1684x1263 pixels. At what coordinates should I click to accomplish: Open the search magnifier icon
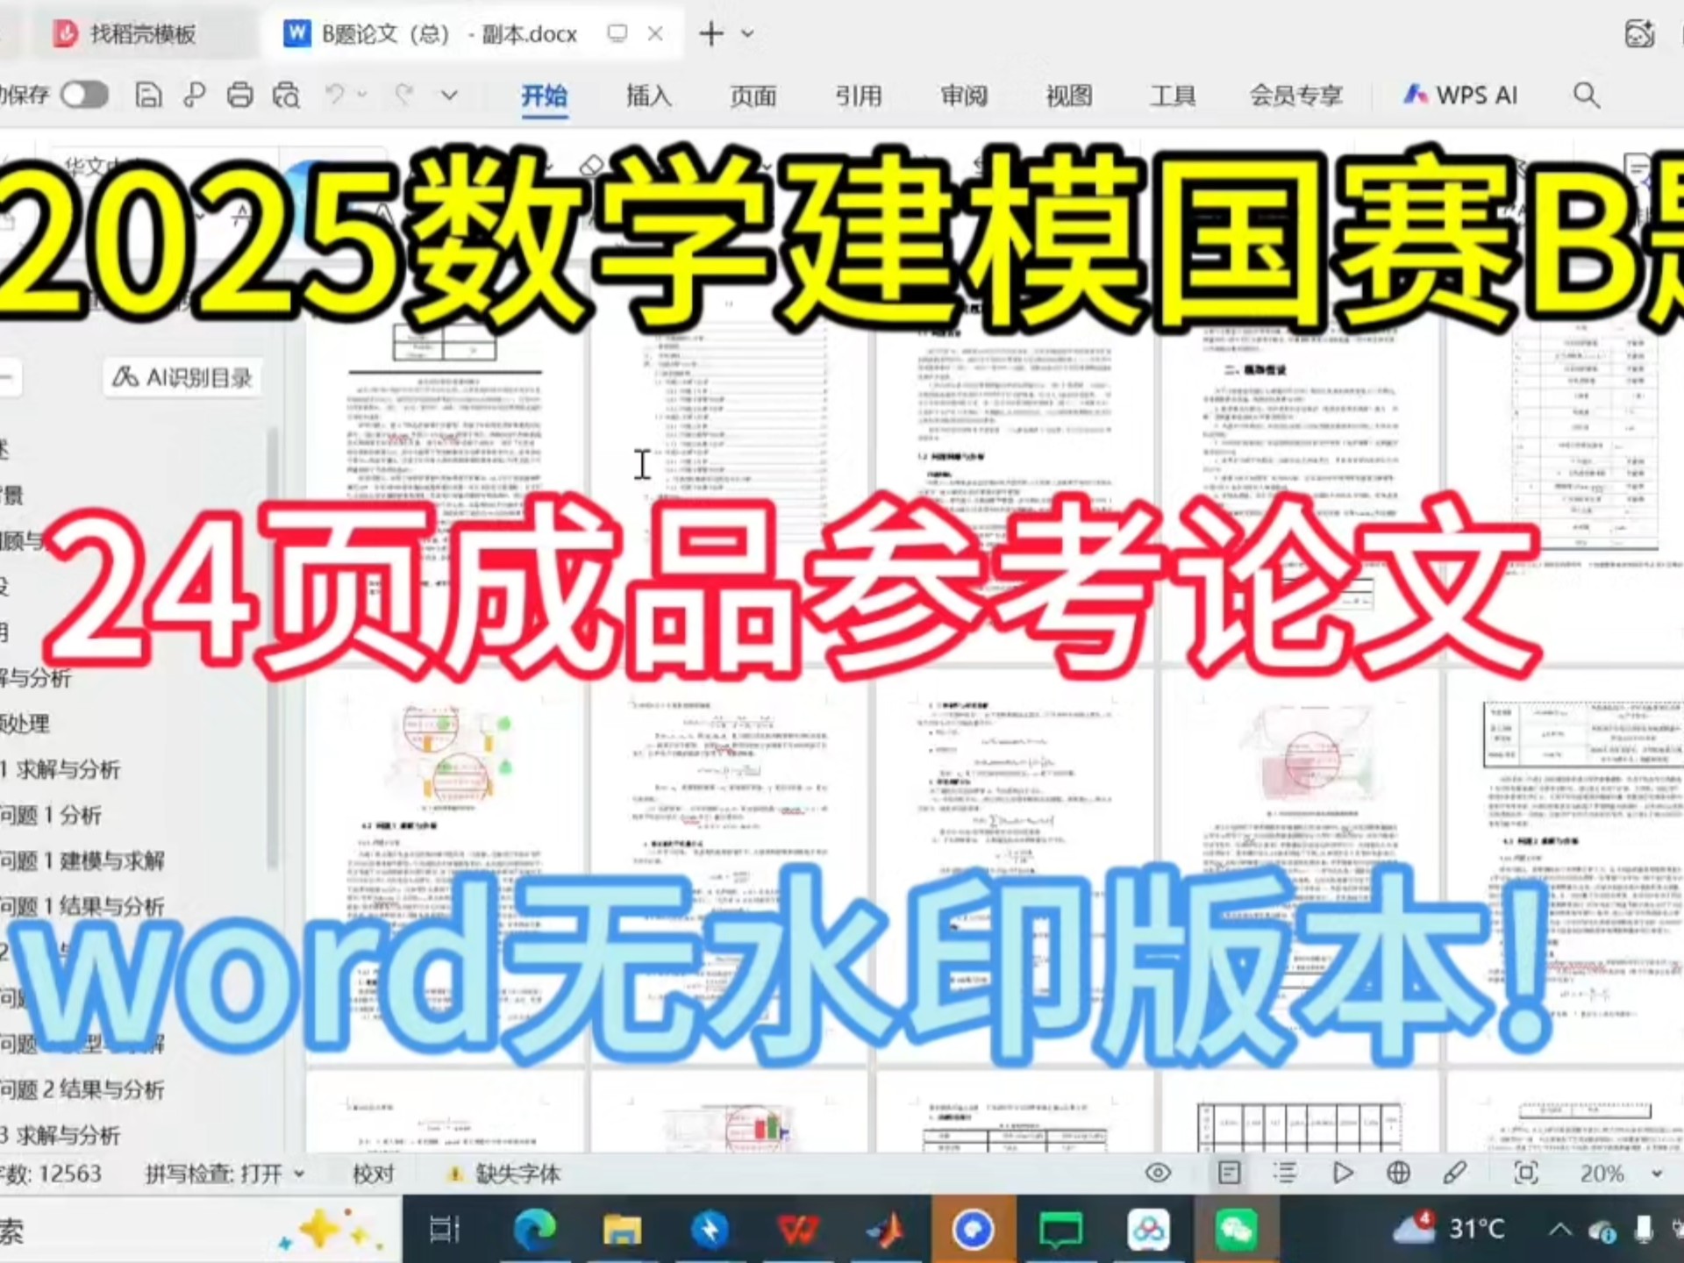[x=1586, y=95]
